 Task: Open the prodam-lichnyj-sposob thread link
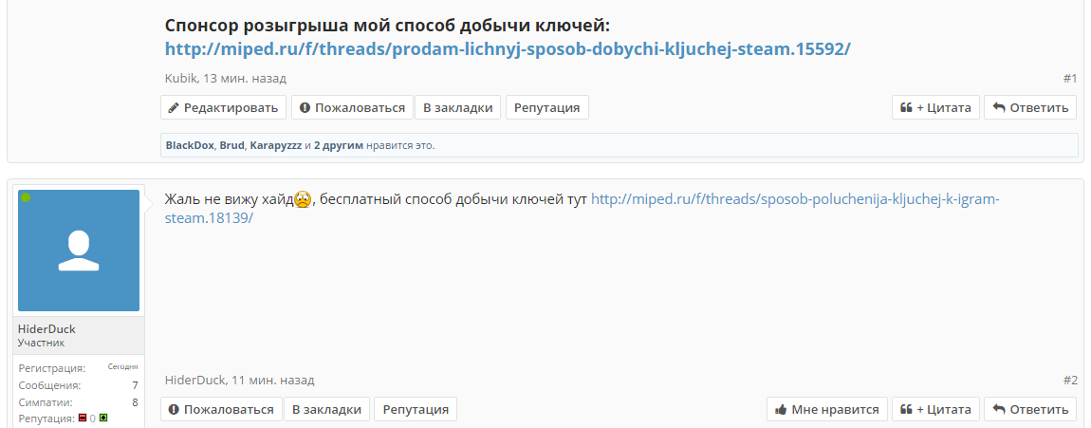pyautogui.click(x=508, y=48)
